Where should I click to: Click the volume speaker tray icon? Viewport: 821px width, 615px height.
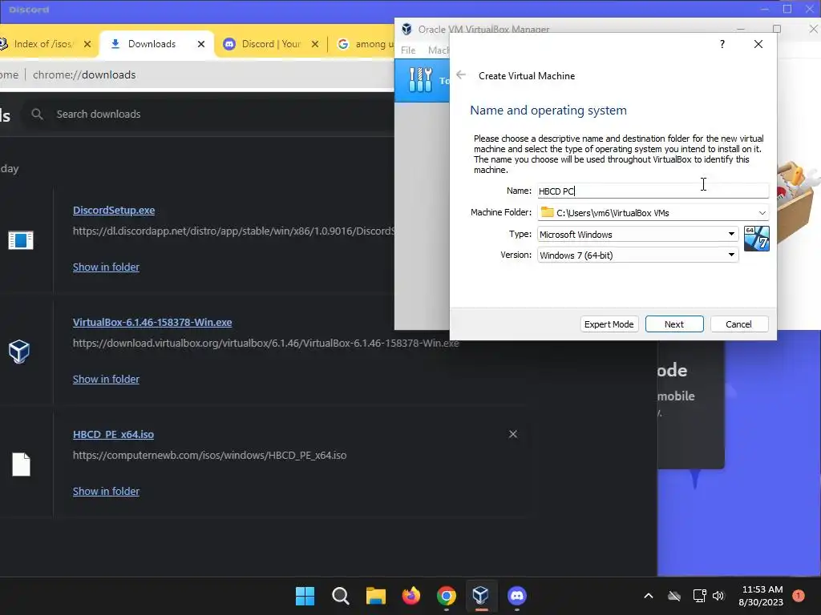(719, 596)
